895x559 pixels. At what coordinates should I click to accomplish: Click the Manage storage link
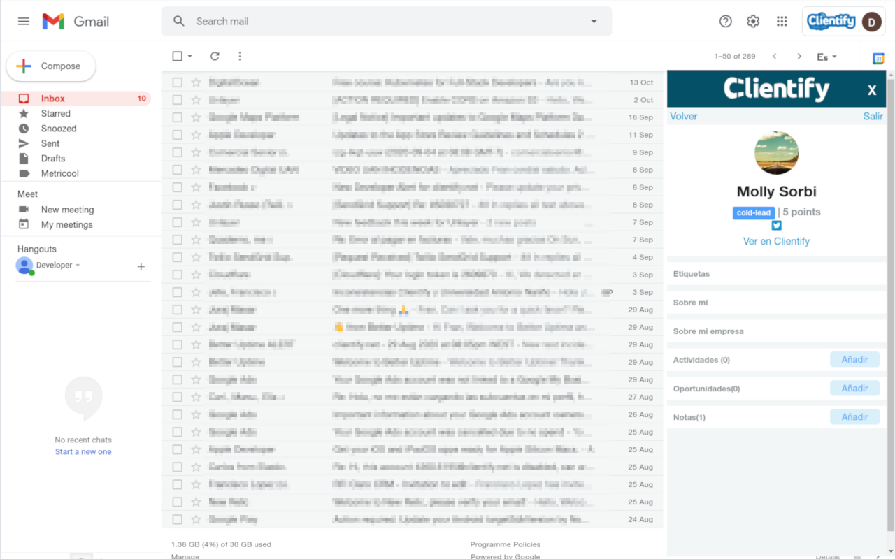pos(185,556)
